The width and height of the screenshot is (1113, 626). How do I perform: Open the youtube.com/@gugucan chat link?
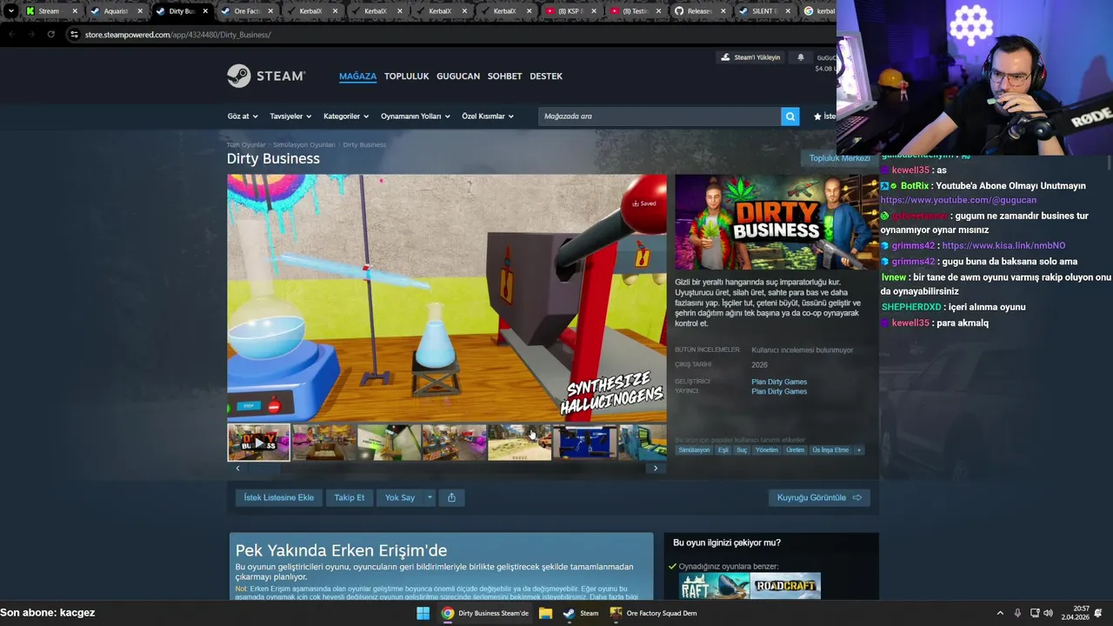click(x=958, y=200)
